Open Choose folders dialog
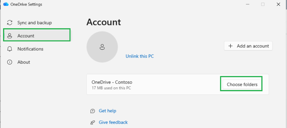The height and width of the screenshot is (128, 287). [242, 85]
